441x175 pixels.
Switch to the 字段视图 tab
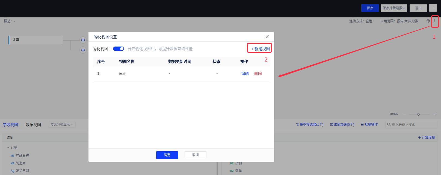click(x=10, y=125)
